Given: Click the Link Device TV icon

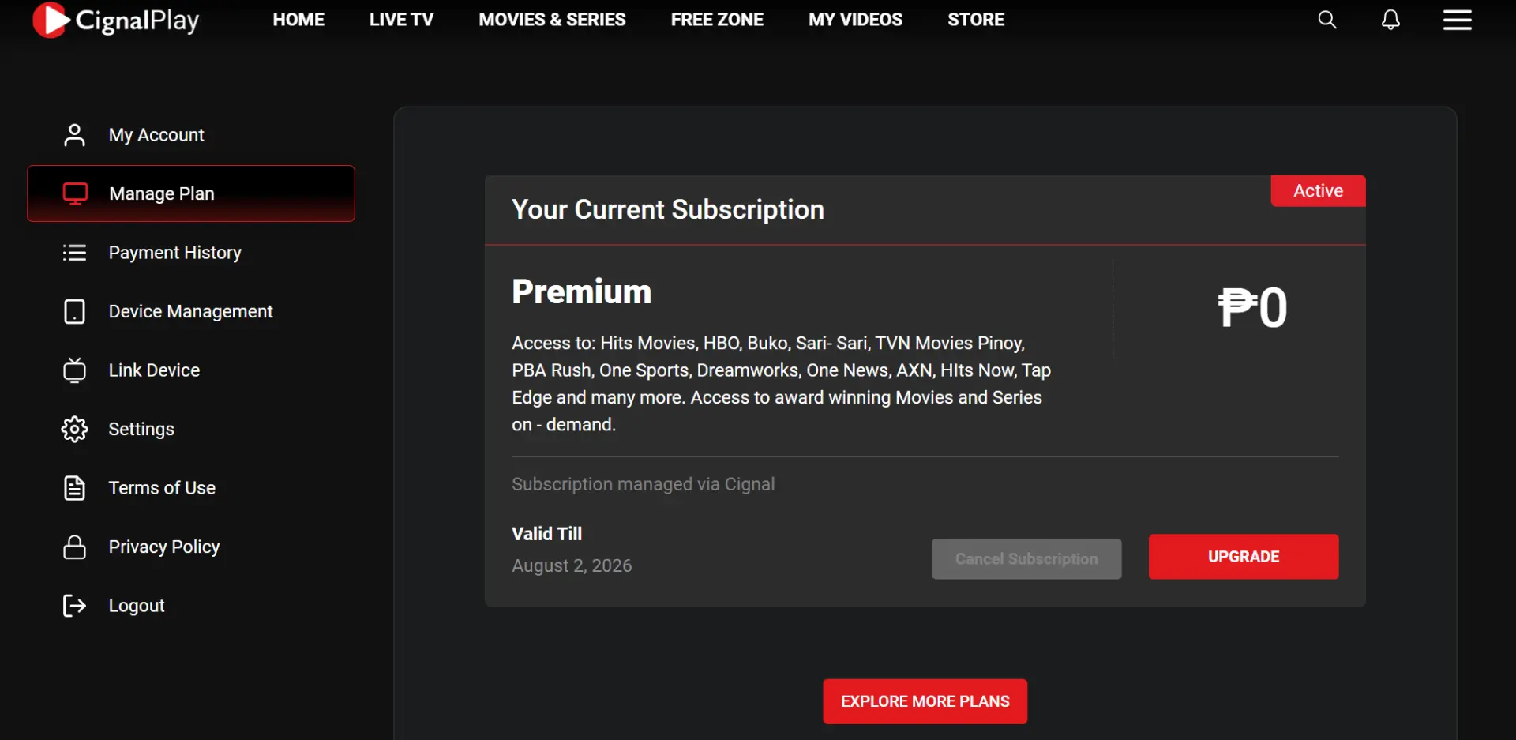Looking at the screenshot, I should tap(74, 370).
